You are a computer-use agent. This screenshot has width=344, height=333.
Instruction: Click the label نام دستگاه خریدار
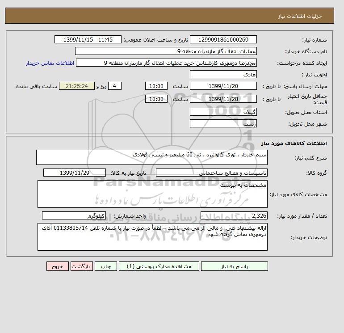pyautogui.click(x=306, y=51)
